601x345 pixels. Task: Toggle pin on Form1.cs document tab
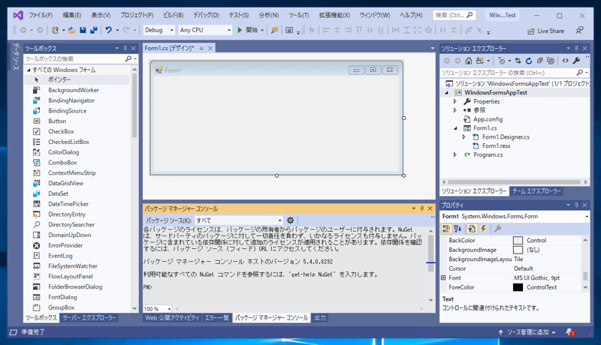(201, 48)
